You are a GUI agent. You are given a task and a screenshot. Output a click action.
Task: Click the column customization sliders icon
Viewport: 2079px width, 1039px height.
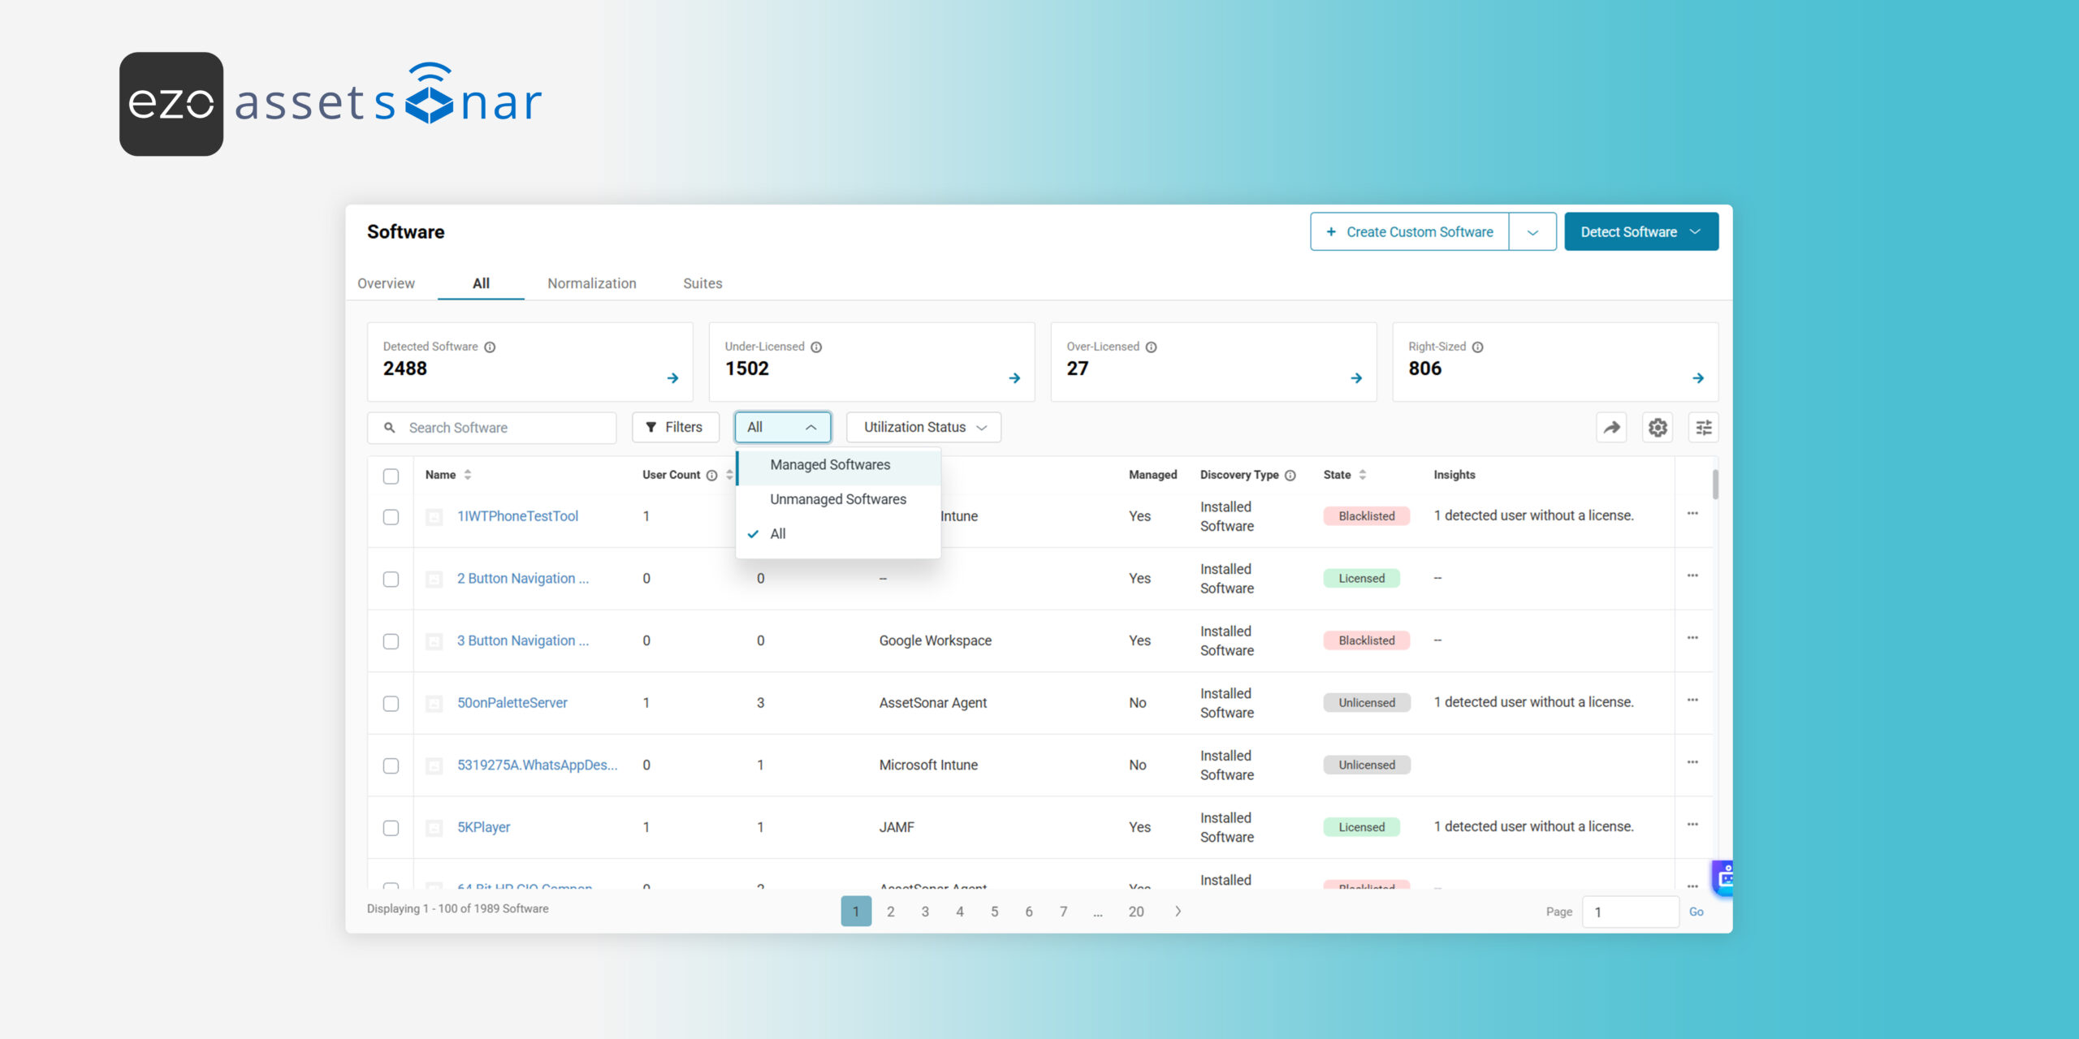(x=1704, y=428)
